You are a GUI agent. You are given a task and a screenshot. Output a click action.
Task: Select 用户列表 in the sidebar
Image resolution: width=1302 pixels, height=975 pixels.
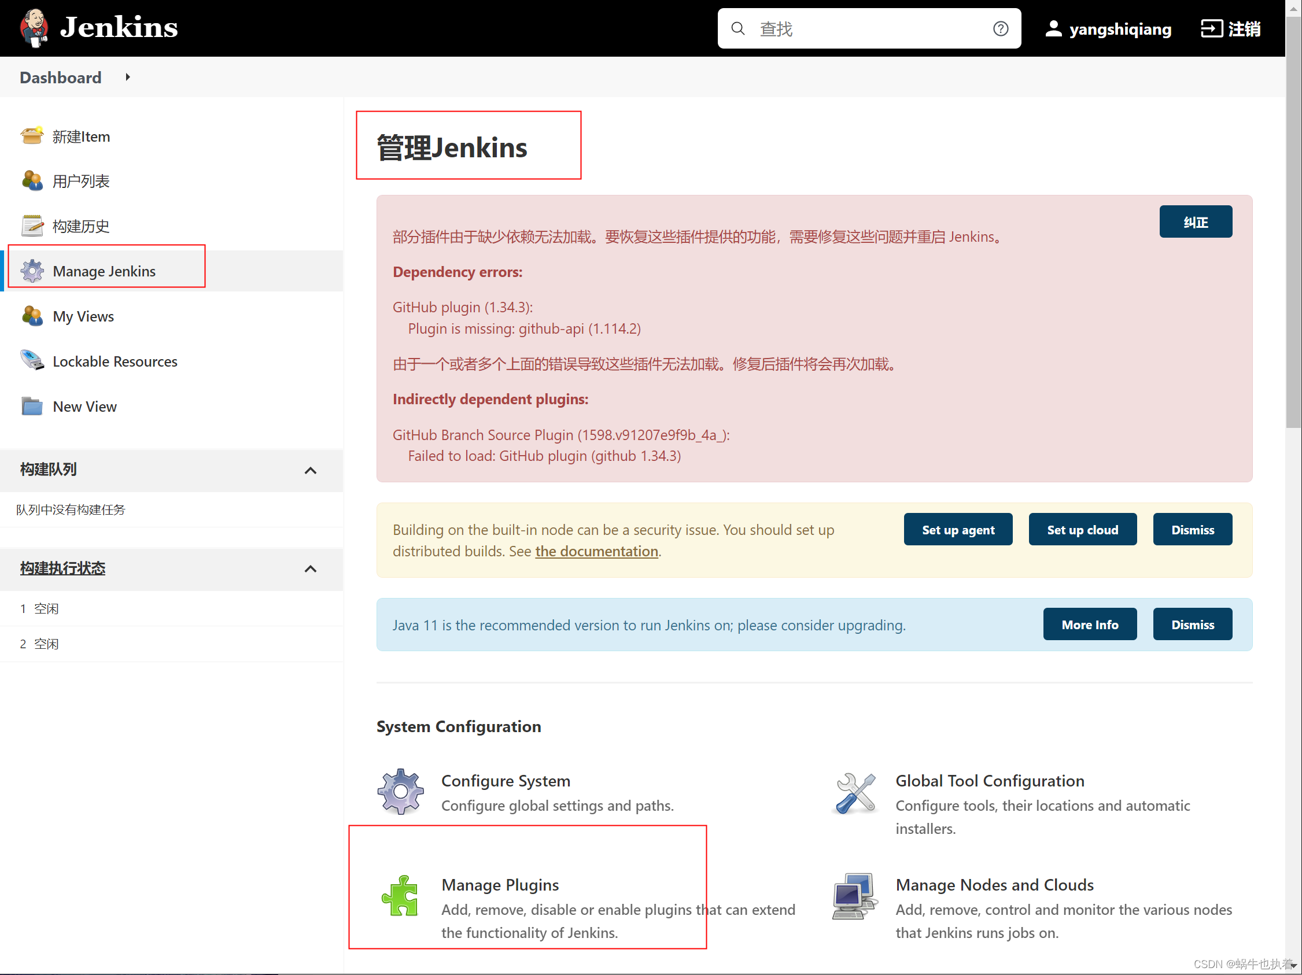(x=80, y=181)
